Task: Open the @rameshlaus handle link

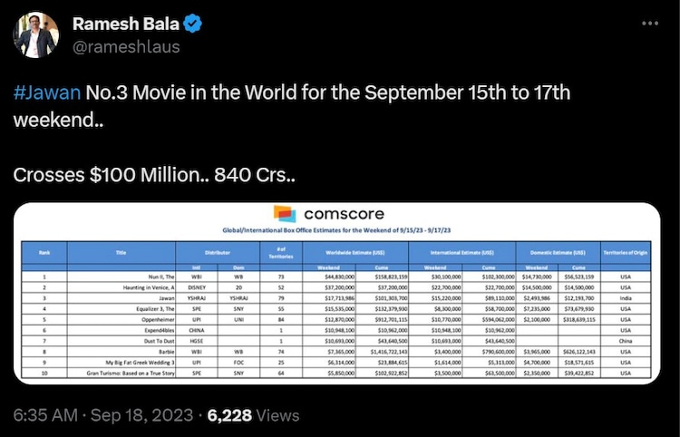Action: coord(126,46)
